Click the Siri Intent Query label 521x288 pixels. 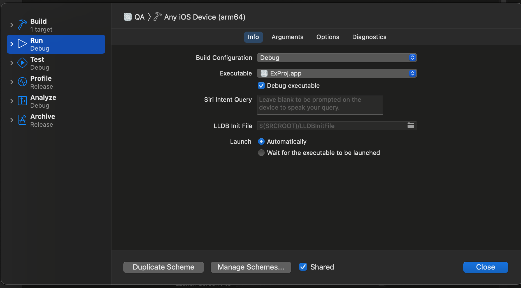(x=228, y=100)
